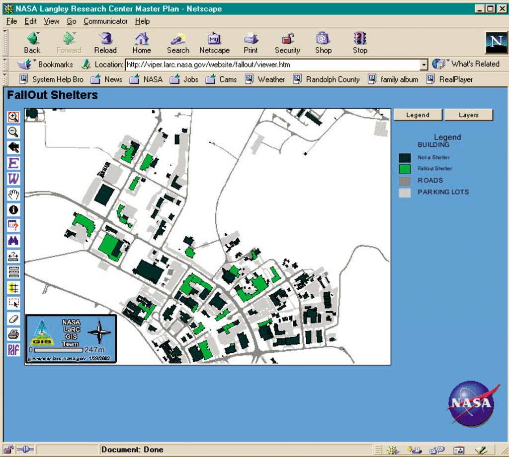Expand the Location URL dropdown arrow

(x=424, y=65)
